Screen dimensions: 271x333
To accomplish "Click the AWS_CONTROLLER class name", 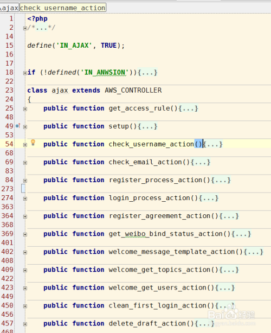I will coord(133,91).
